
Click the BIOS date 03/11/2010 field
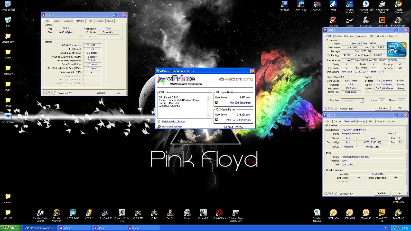(x=372, y=164)
